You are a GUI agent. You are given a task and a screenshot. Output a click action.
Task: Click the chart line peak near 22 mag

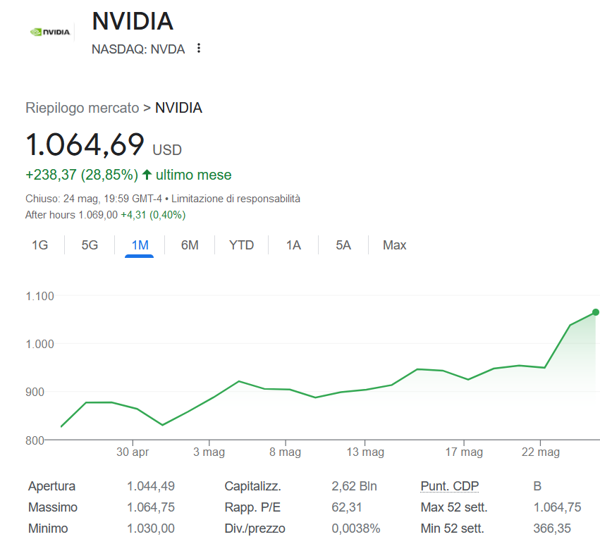pos(520,365)
